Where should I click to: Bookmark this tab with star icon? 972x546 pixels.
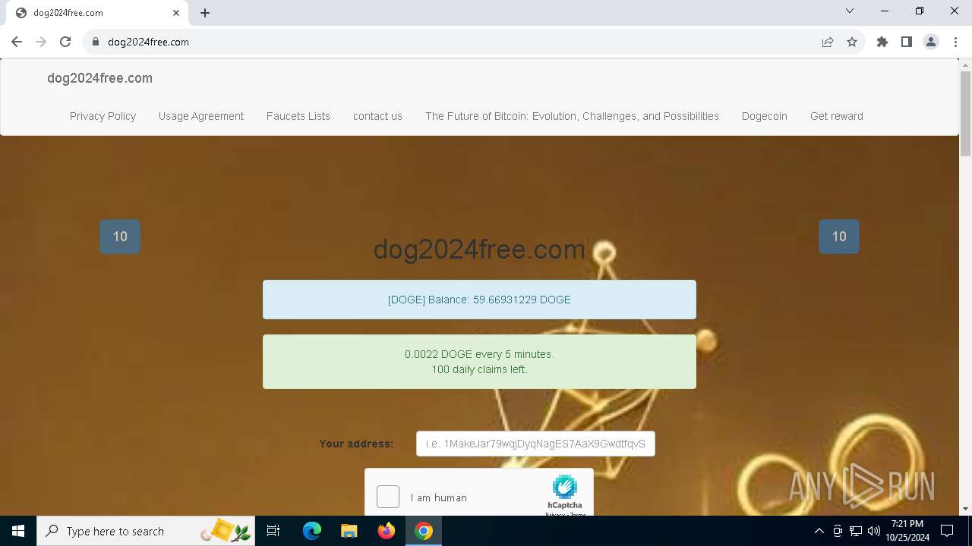tap(852, 42)
